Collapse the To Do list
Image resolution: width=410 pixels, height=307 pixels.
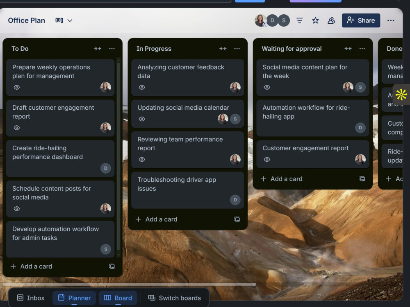pyautogui.click(x=98, y=49)
